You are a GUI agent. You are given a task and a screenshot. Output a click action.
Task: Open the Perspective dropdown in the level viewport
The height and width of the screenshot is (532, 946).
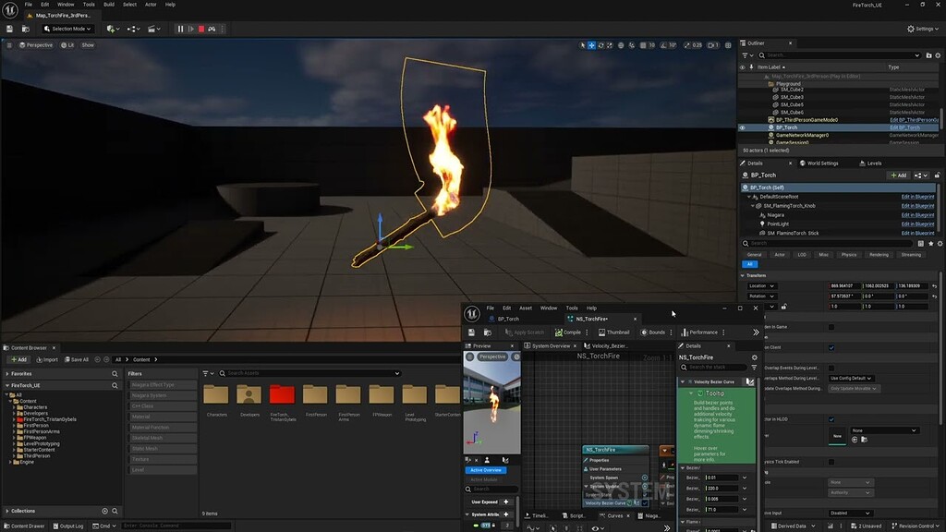(x=37, y=44)
